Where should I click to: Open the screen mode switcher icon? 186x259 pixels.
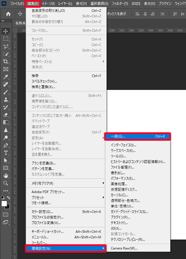coord(6,222)
